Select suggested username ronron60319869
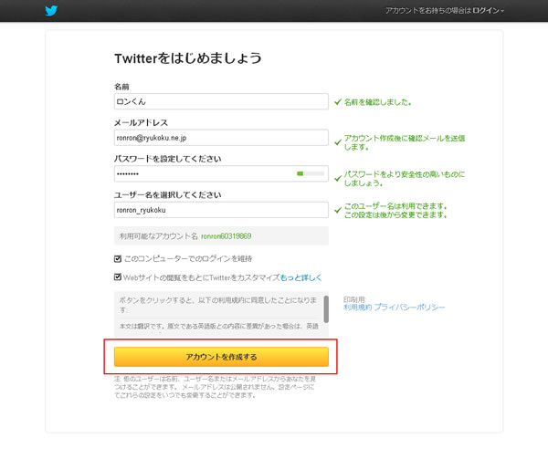Image resolution: width=548 pixels, height=449 pixels. point(227,236)
